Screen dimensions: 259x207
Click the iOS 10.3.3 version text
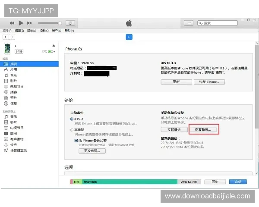pos(168,63)
